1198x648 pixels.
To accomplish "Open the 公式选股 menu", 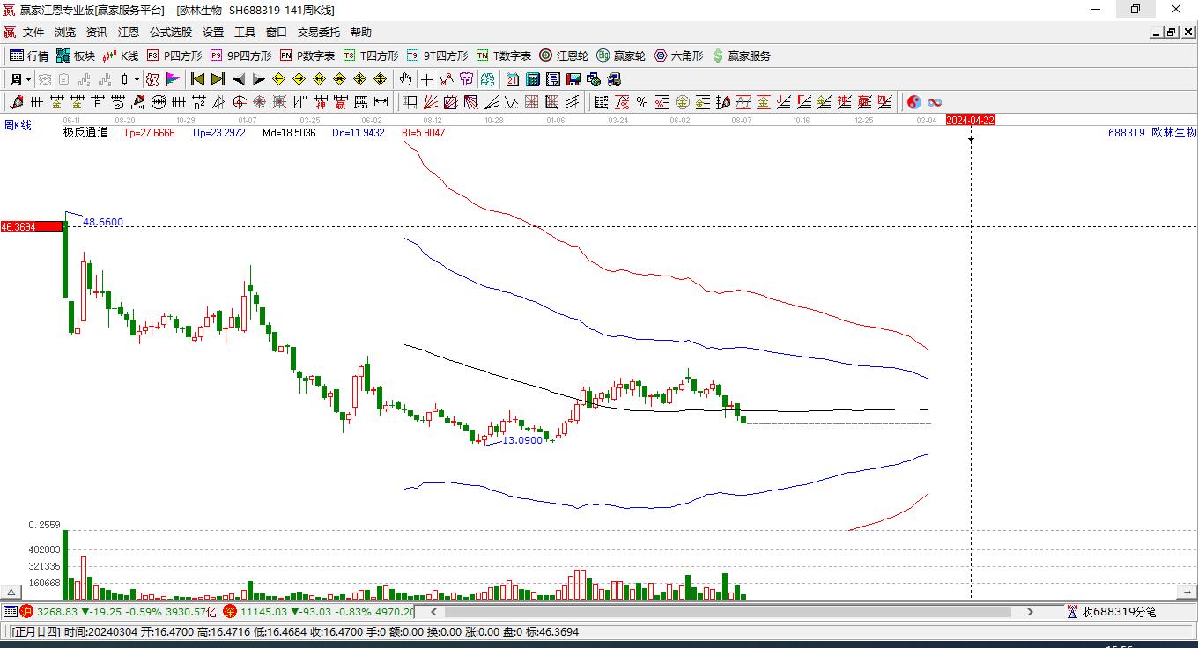I will (x=170, y=33).
